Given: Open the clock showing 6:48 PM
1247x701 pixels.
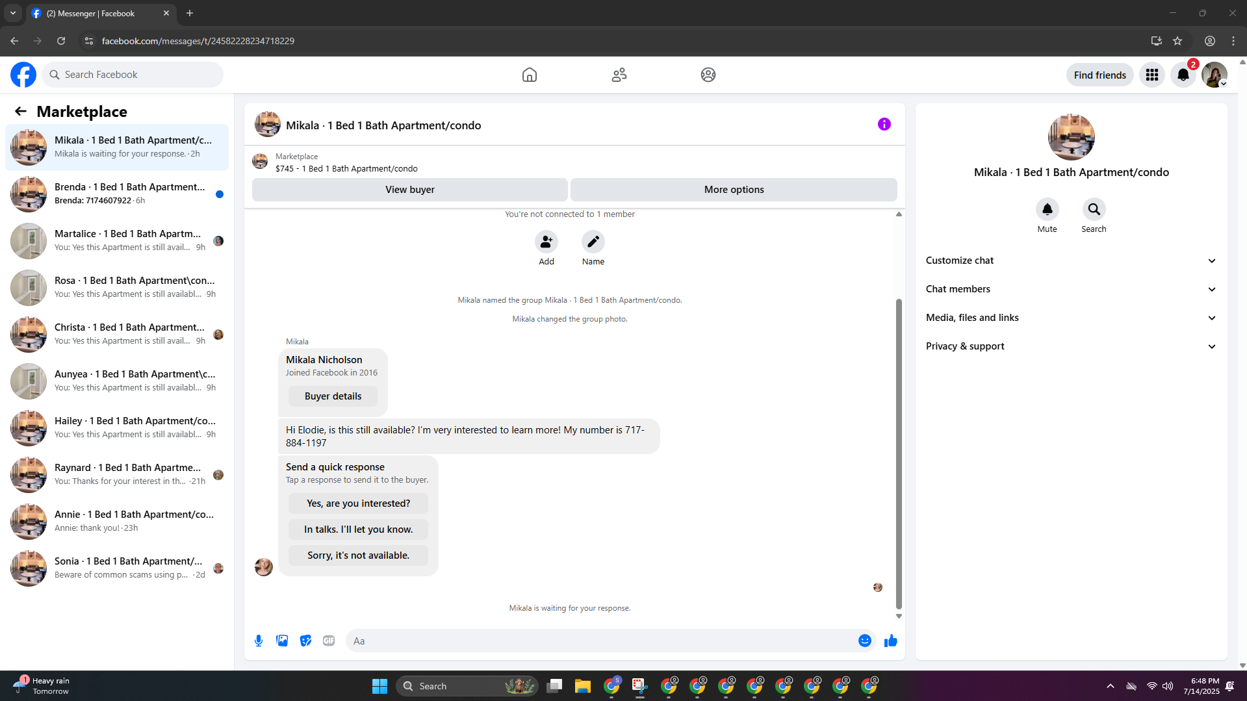Looking at the screenshot, I should (1202, 686).
